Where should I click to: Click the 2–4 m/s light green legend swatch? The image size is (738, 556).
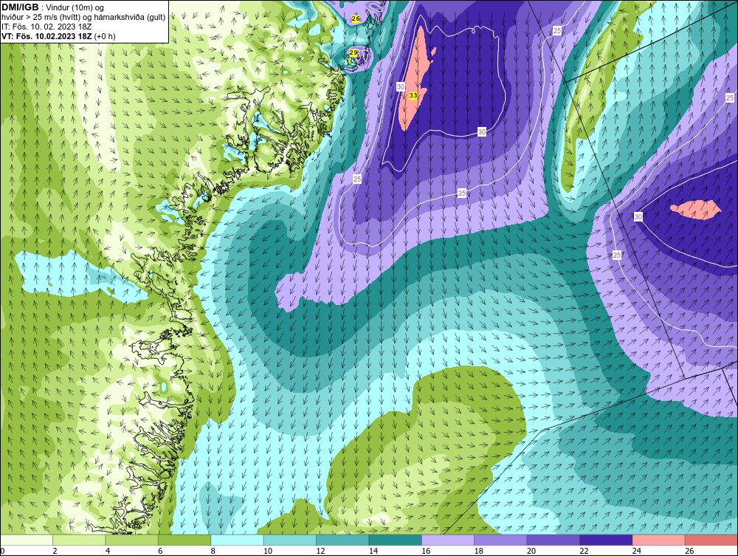pyautogui.click(x=79, y=540)
